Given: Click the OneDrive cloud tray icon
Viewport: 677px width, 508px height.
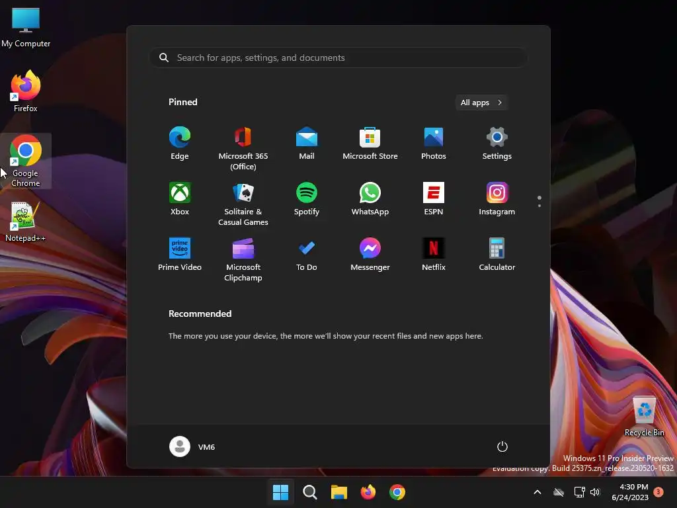Looking at the screenshot, I should [x=559, y=492].
